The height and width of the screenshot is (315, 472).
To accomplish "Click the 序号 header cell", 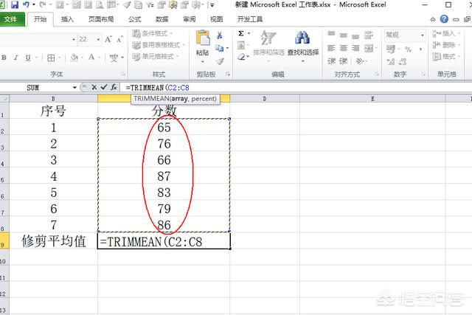I will [x=54, y=111].
